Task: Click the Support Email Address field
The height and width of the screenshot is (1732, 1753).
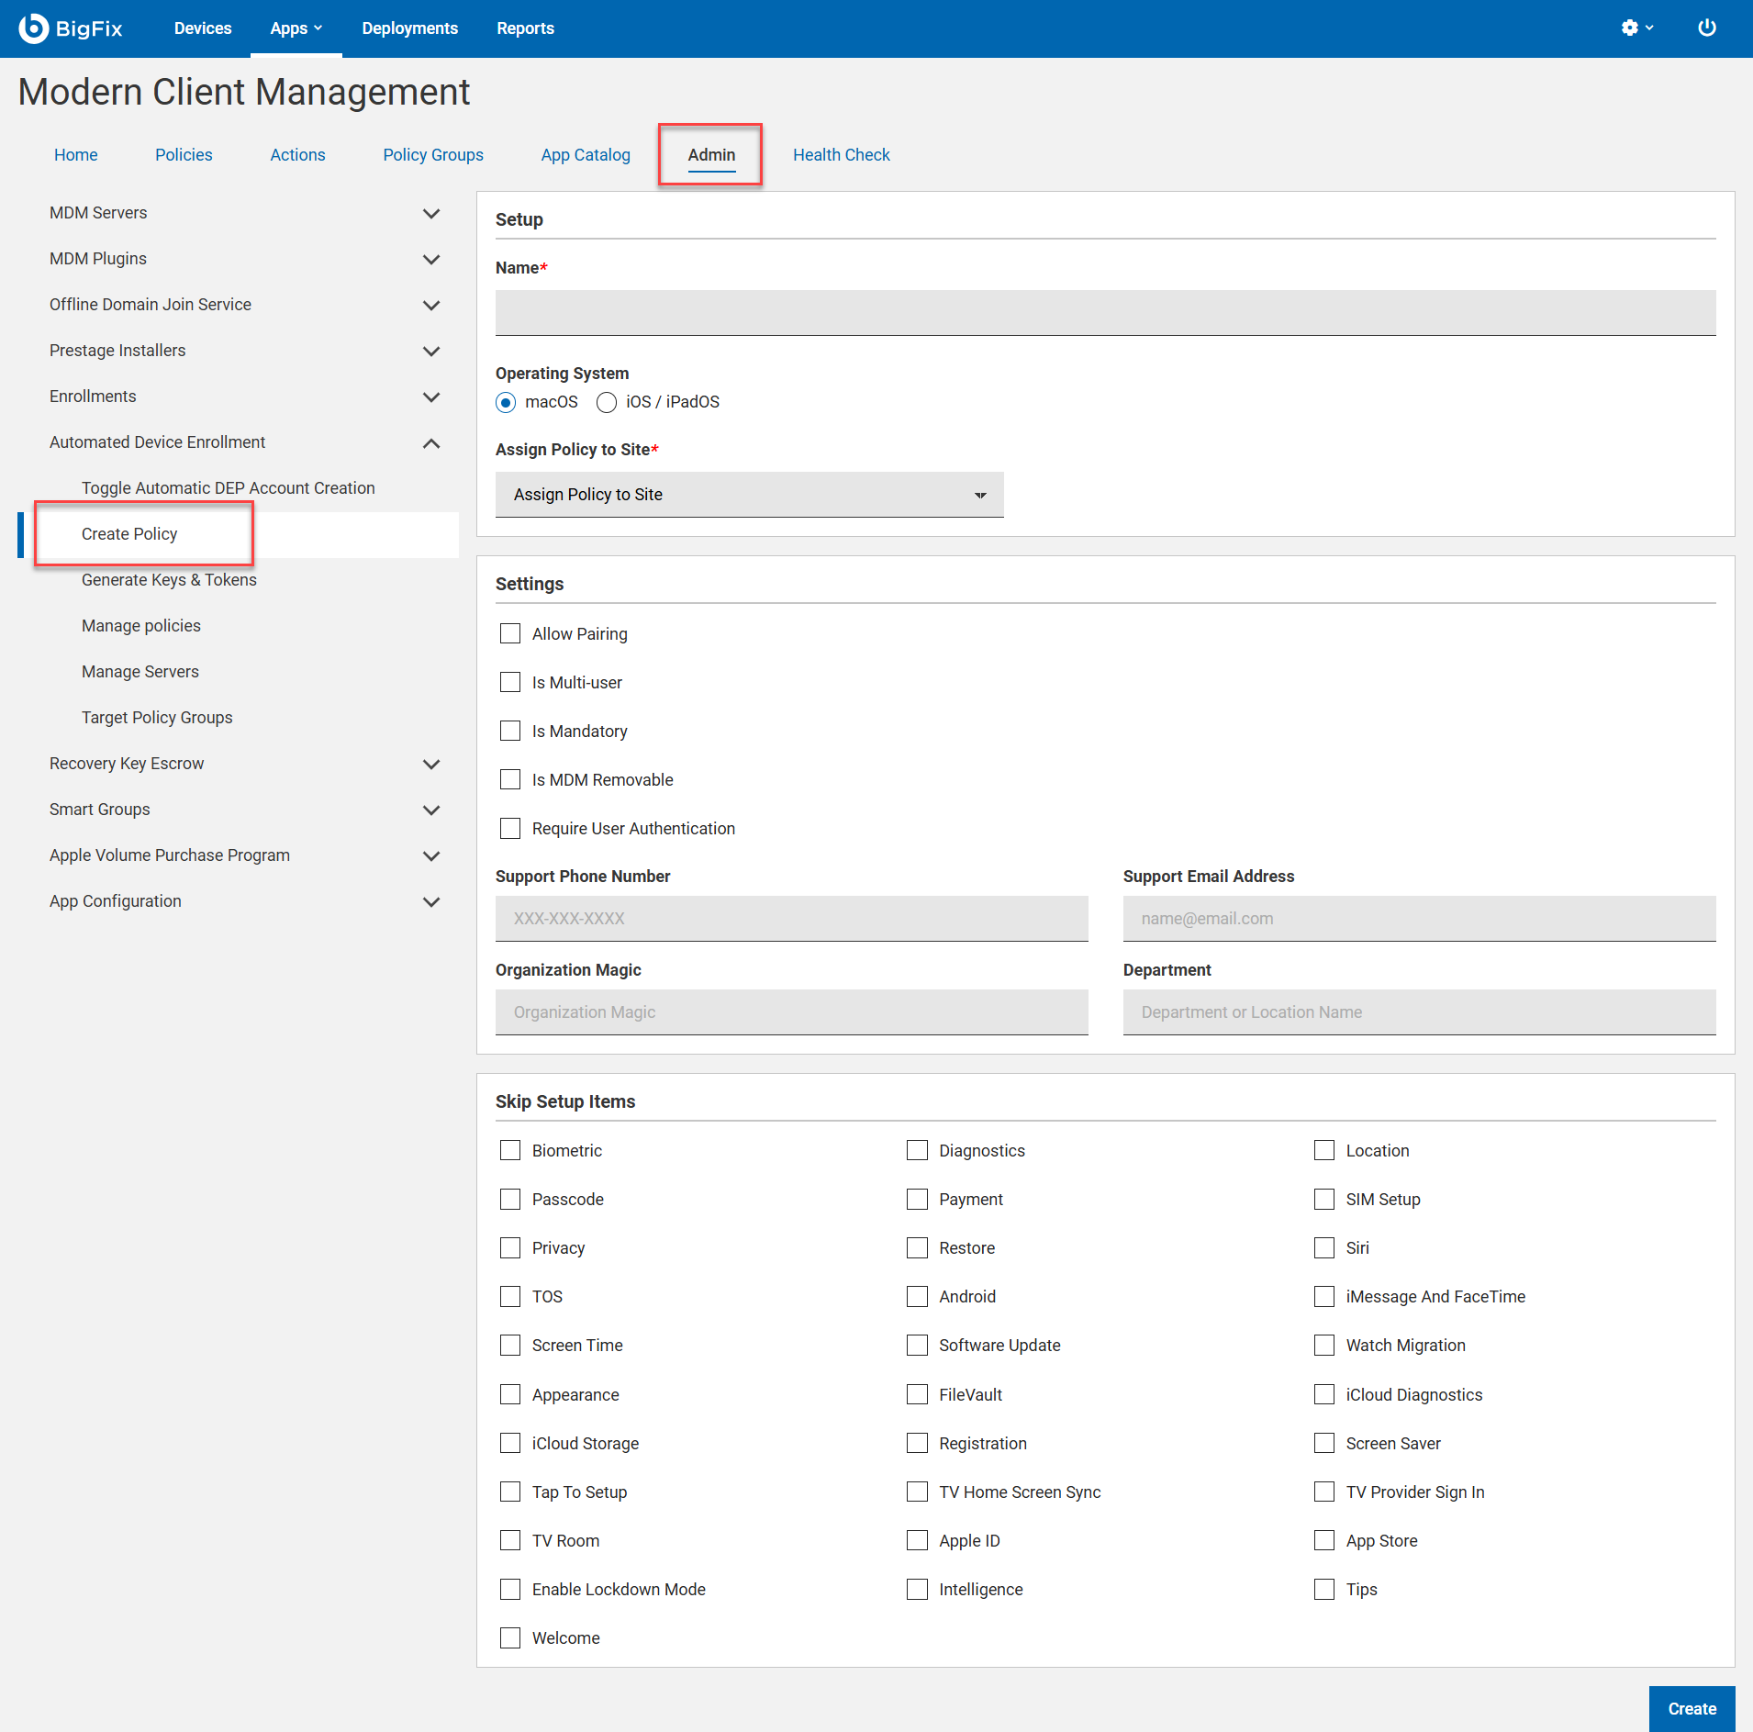Action: [x=1419, y=919]
